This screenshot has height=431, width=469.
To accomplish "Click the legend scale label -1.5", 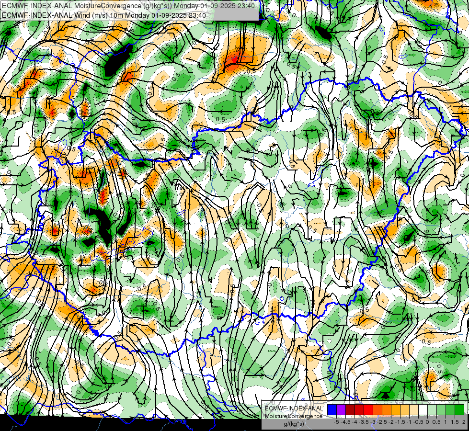I will [x=400, y=422].
